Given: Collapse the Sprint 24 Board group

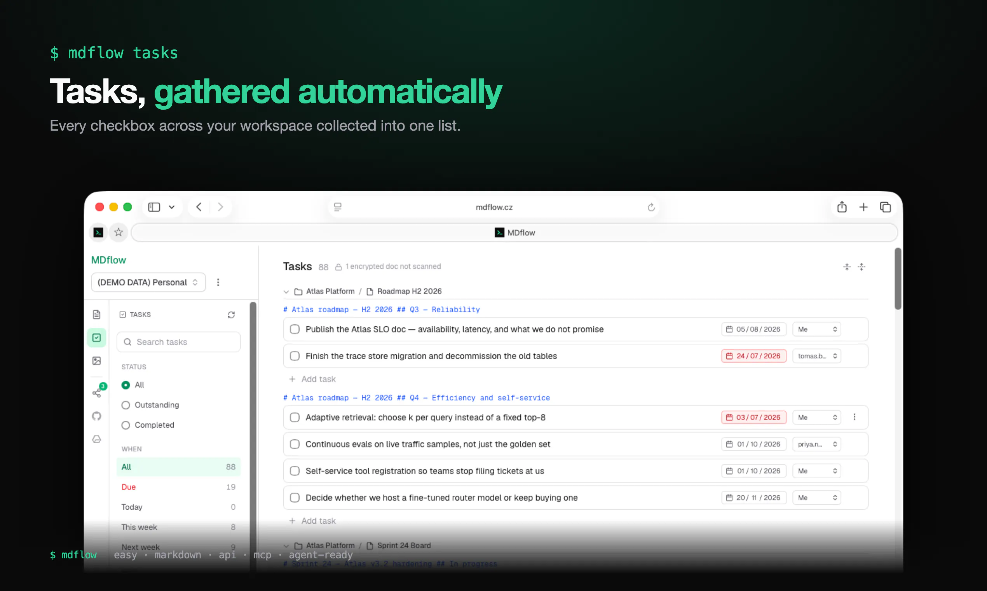Looking at the screenshot, I should [286, 546].
